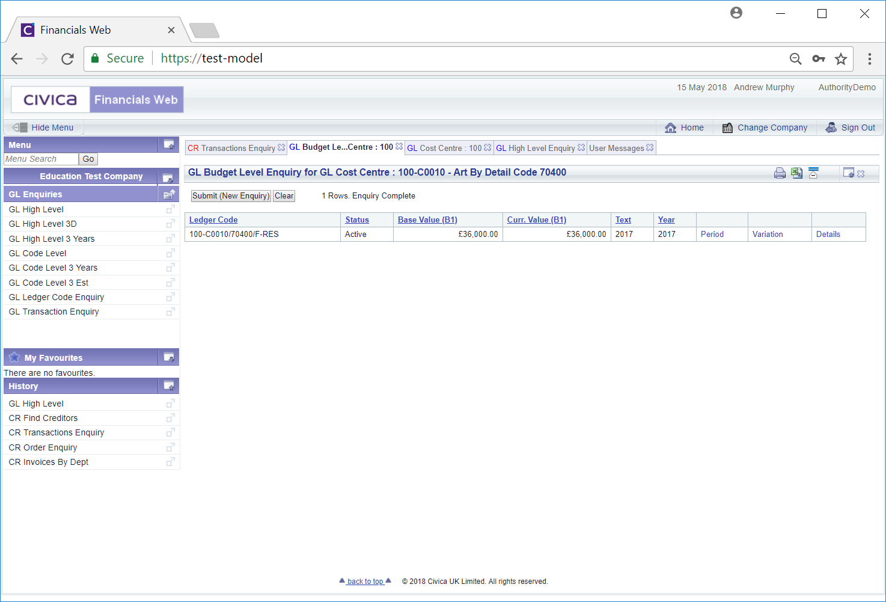
Task: Close the CR Transactions Enquiry tab
Action: (x=281, y=147)
